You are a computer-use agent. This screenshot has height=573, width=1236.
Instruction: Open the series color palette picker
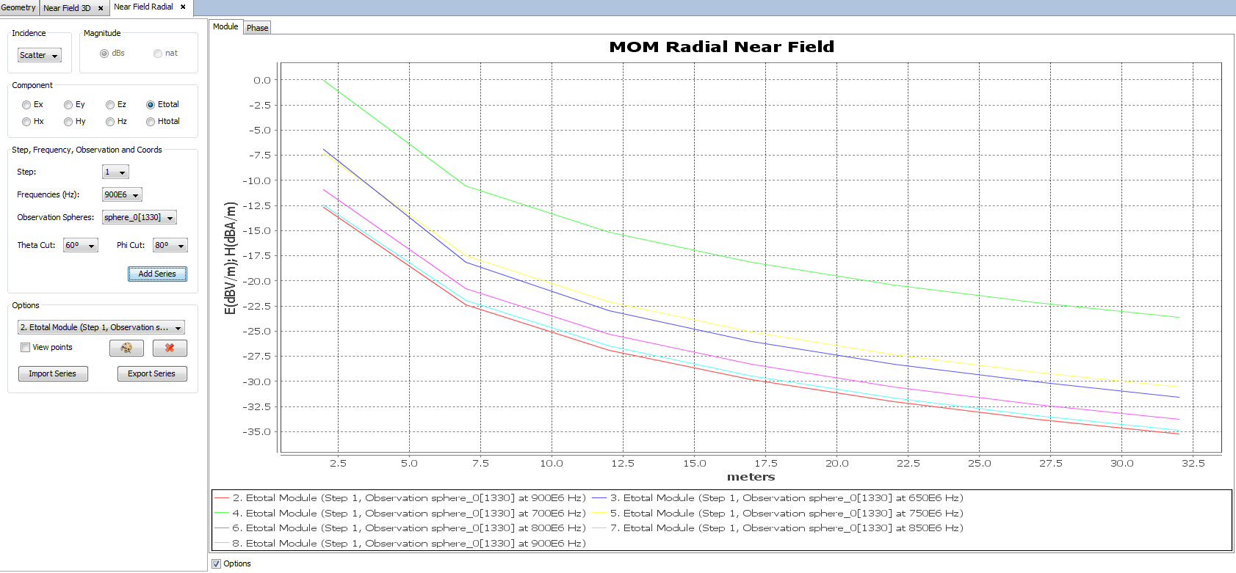click(126, 348)
